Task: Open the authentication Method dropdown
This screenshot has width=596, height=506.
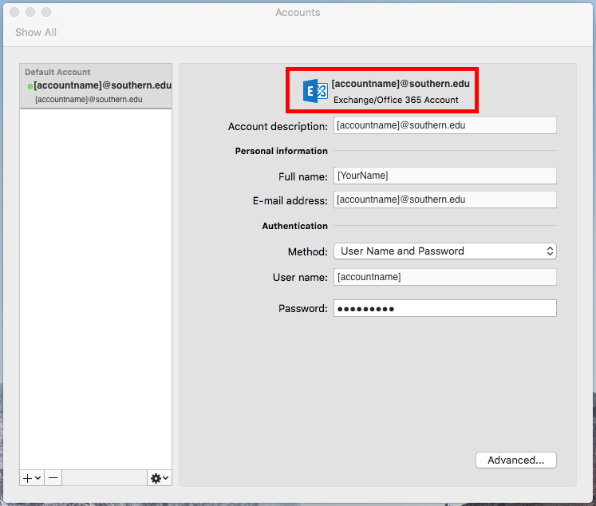Action: [x=444, y=251]
